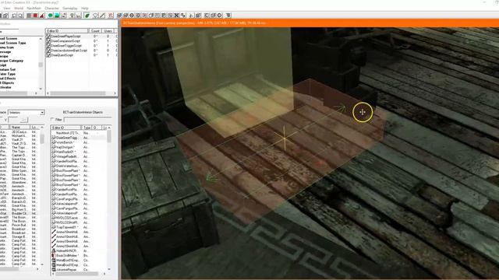Enable the Filter checkbox
The width and height of the screenshot is (499, 280).
52,120
